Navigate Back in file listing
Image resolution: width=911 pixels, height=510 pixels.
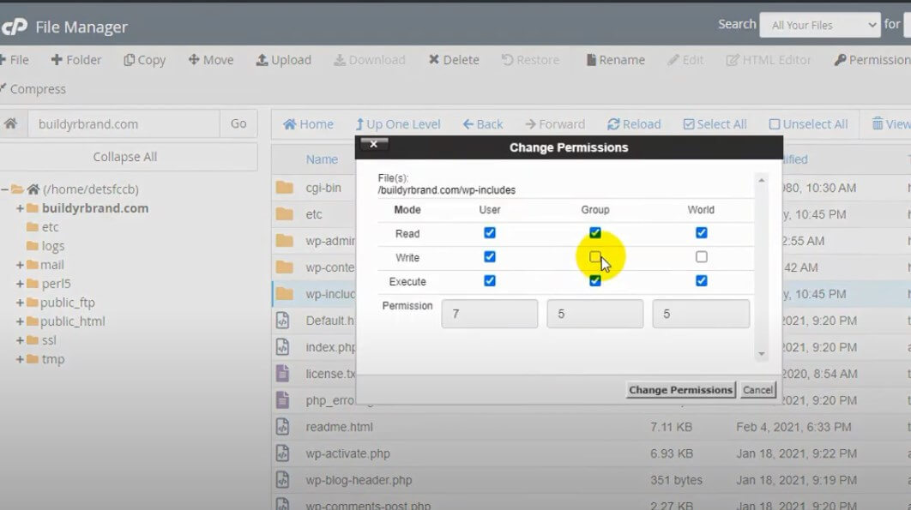coord(483,124)
